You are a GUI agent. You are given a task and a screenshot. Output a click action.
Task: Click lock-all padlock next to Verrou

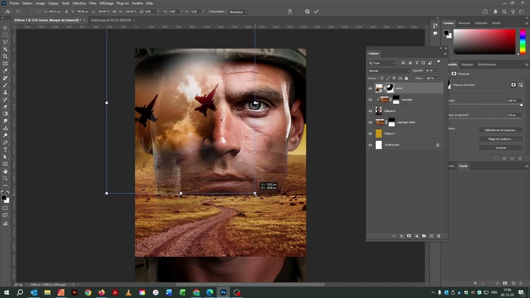click(406, 78)
